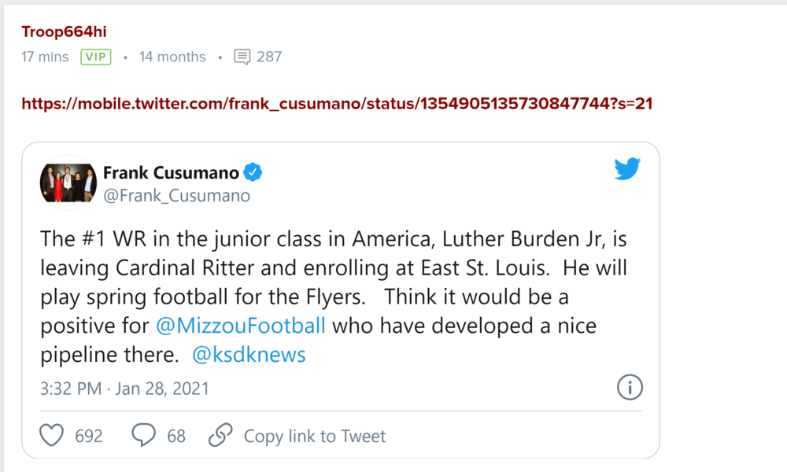Open the mobile.twitter.com status link
This screenshot has height=472, width=787.
(337, 103)
